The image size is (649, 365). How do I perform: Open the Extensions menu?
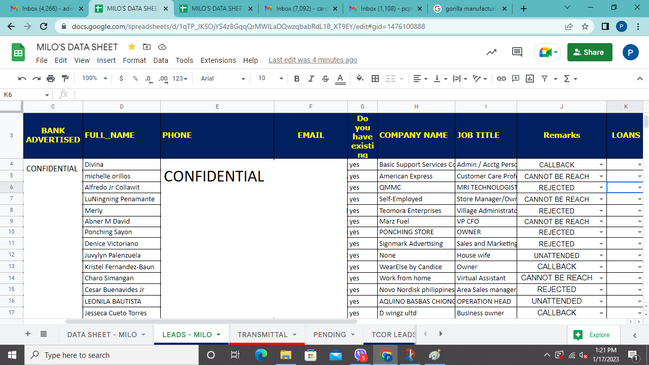[218, 60]
